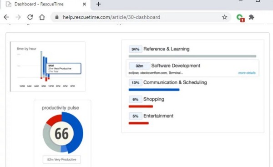Click the Shopping category label
Viewport: 273px width, 167px height.
154,99
